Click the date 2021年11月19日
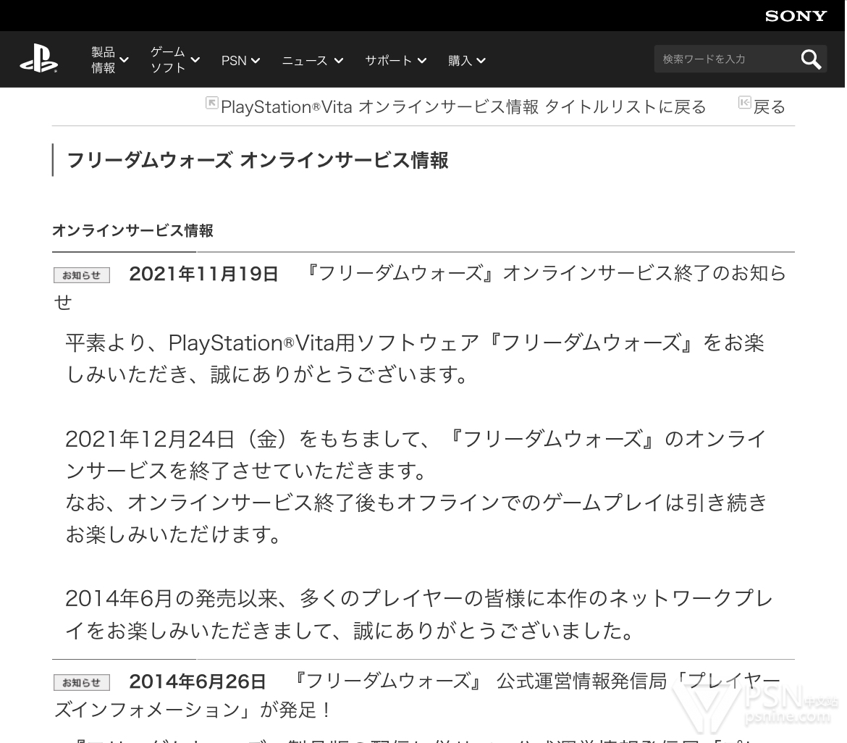 coord(203,274)
